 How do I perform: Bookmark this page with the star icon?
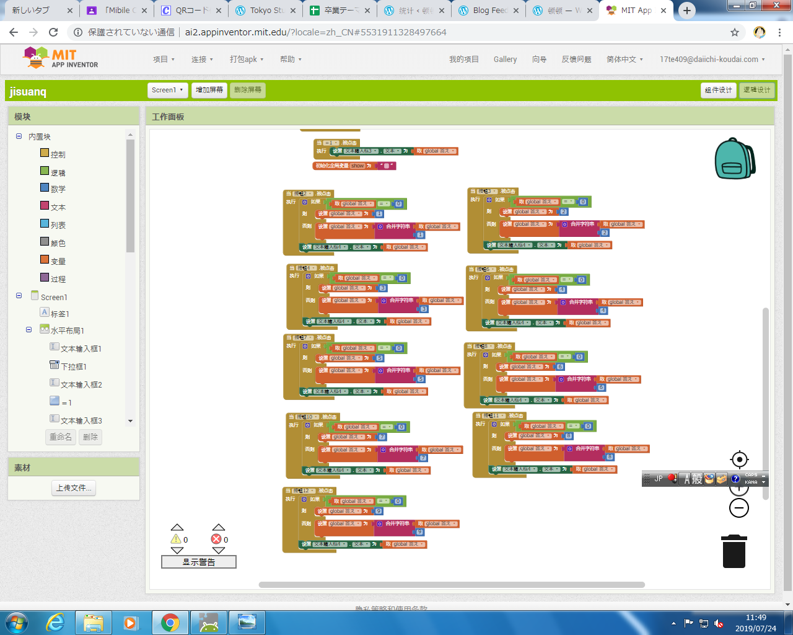coord(735,32)
